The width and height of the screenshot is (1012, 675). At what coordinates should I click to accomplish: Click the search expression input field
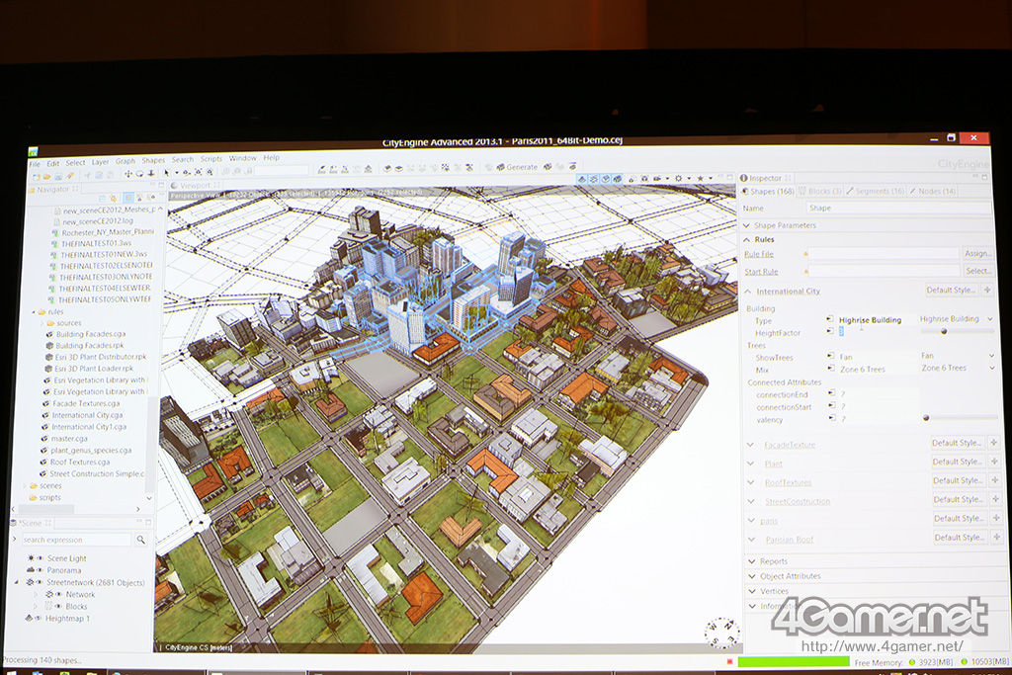(76, 540)
